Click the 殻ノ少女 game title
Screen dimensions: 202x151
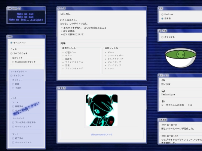(x=166, y=84)
